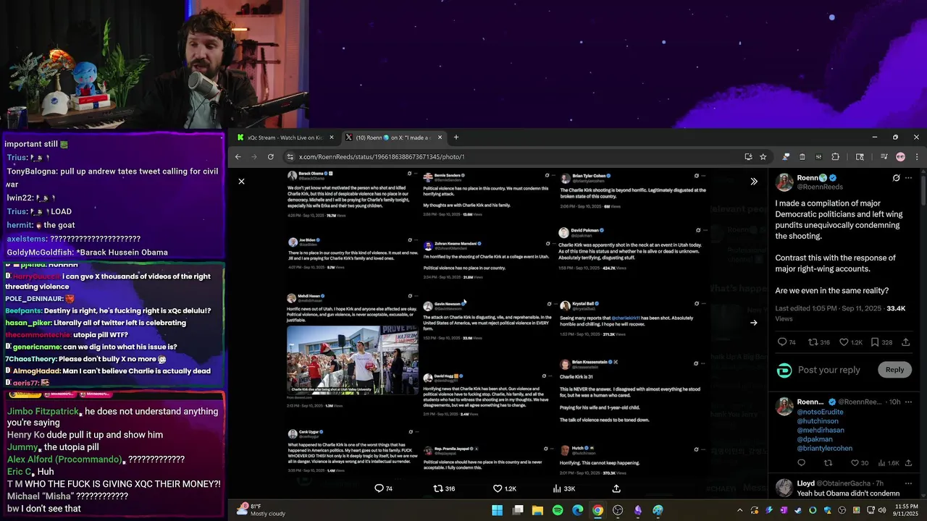Bookmark the post in the side panel
927x521 pixels.
point(874,342)
